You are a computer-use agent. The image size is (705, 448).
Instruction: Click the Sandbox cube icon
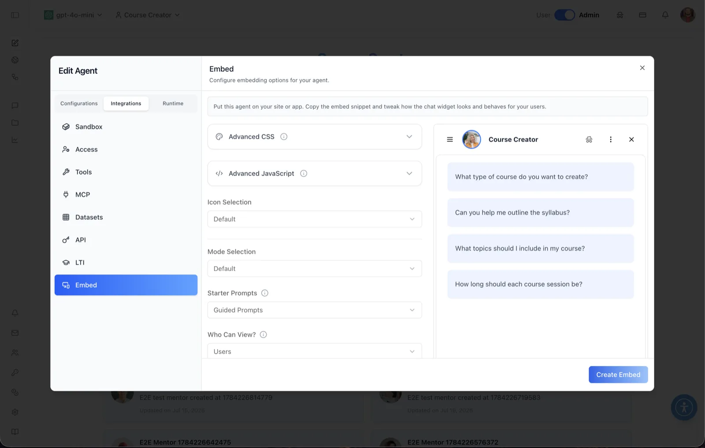tap(66, 127)
